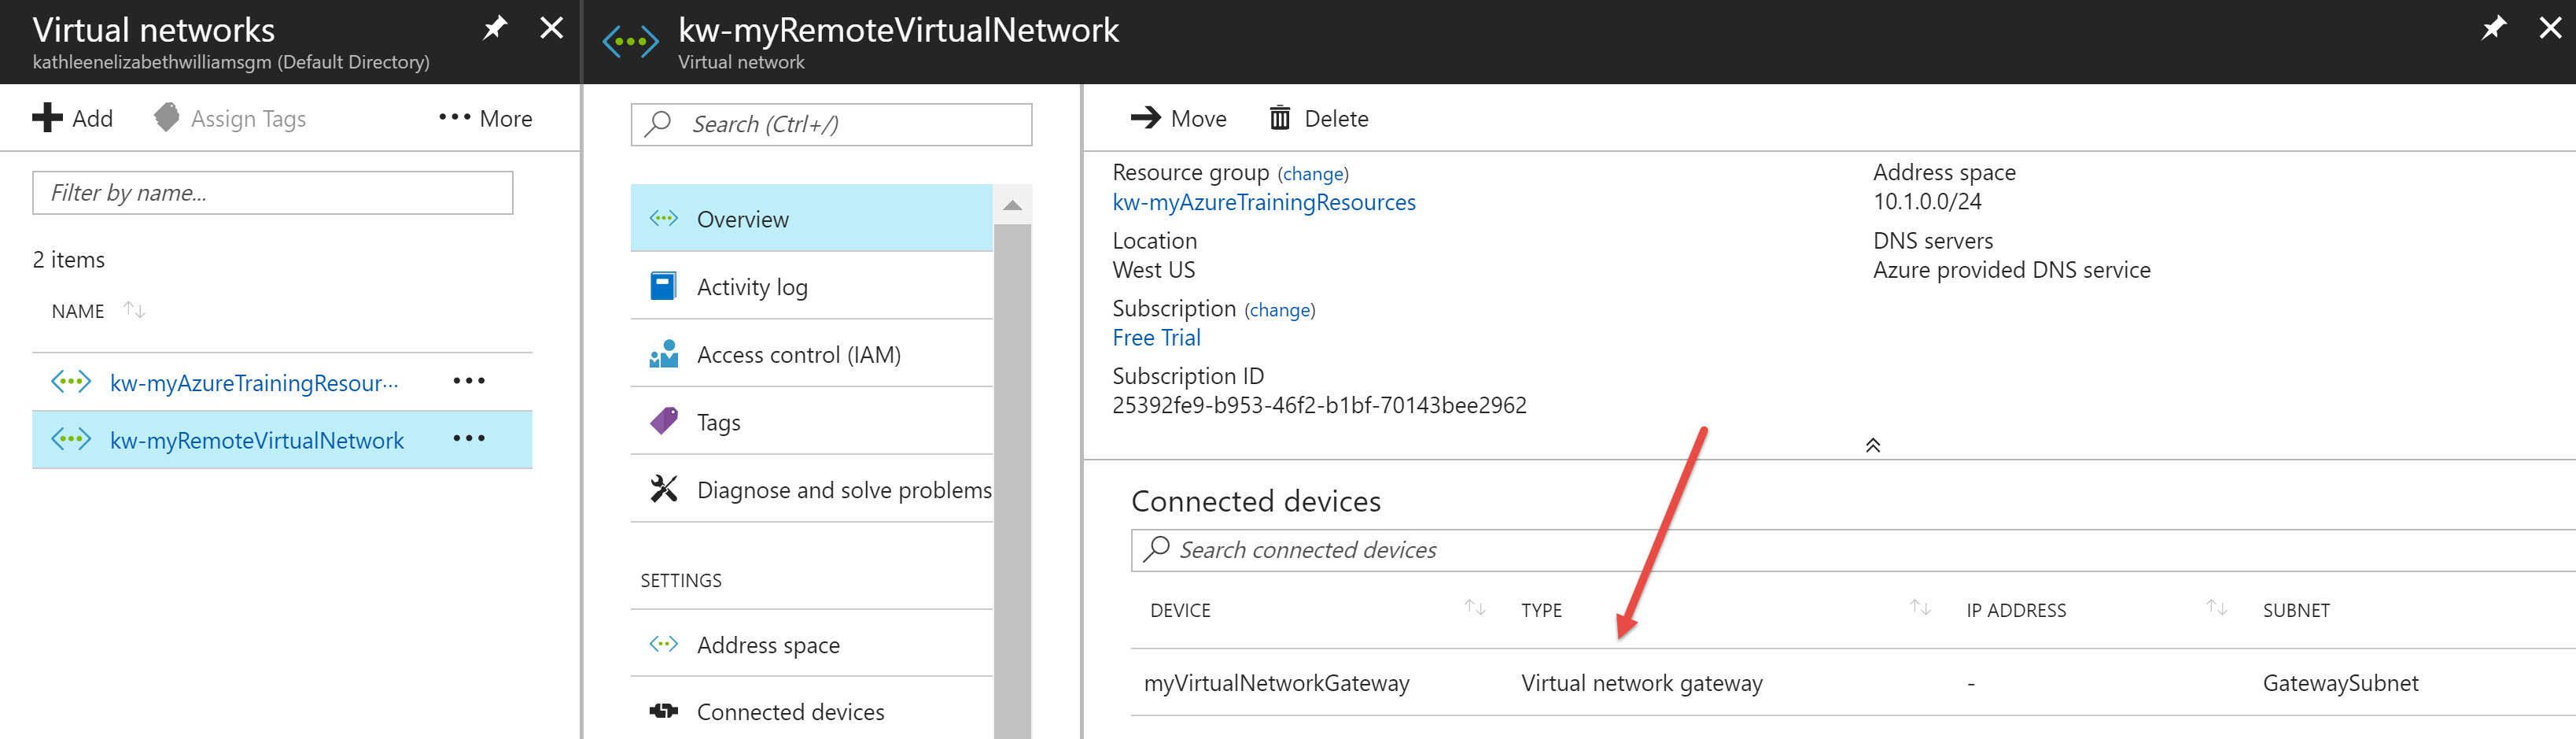Click the West US location value
The width and height of the screenshot is (2576, 739).
click(x=1153, y=270)
